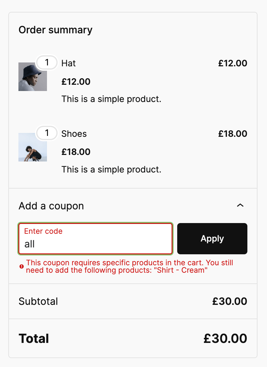267x367 pixels.
Task: Select the Hat product name
Action: pos(68,63)
